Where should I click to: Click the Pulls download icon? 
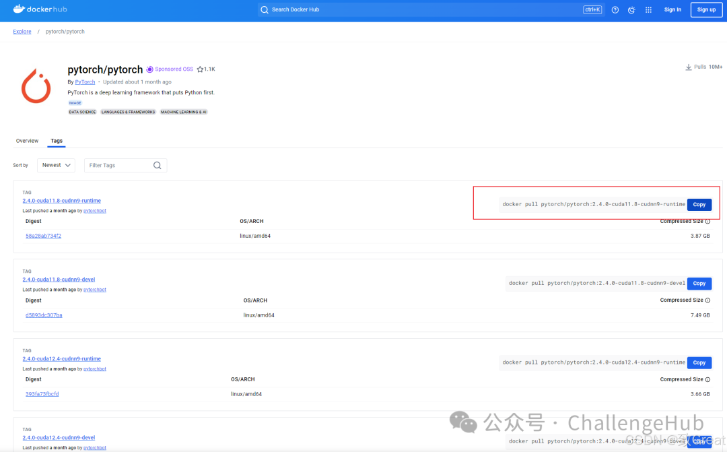(x=689, y=67)
